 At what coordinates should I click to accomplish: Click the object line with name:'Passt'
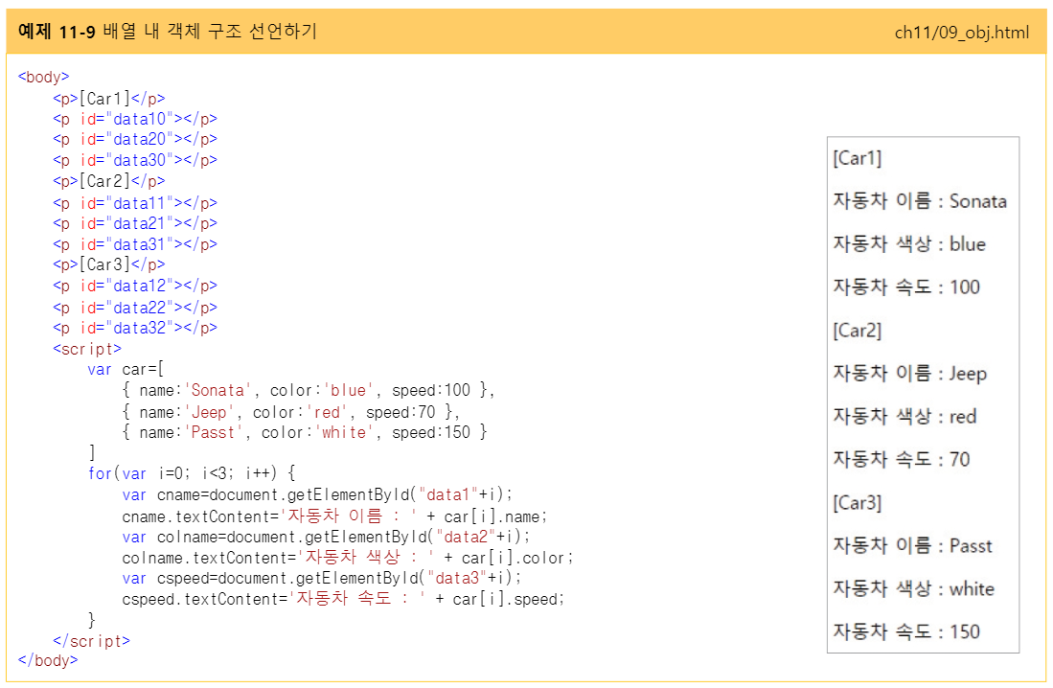point(305,432)
